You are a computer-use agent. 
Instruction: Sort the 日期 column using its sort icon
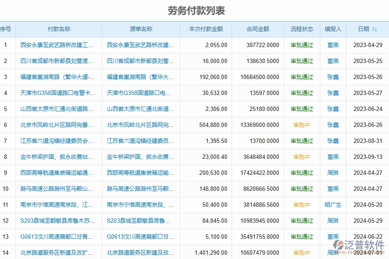point(376,29)
